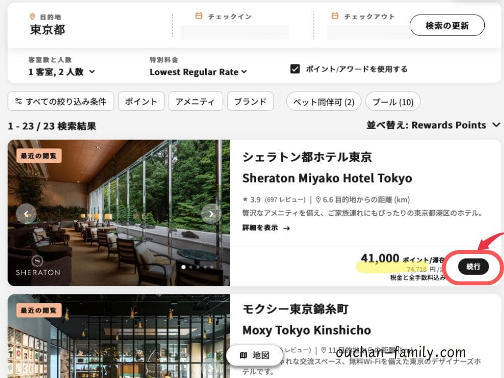Click the Sheraton rating star icon
This screenshot has width=504, height=378.
245,199
